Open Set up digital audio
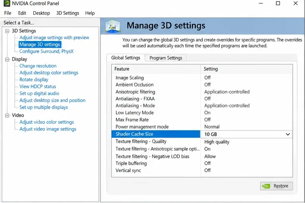The height and width of the screenshot is (203, 305). pyautogui.click(x=39, y=94)
